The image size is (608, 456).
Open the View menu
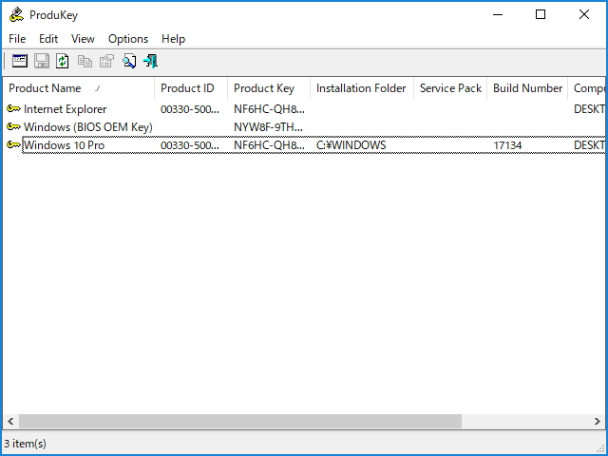coord(83,39)
